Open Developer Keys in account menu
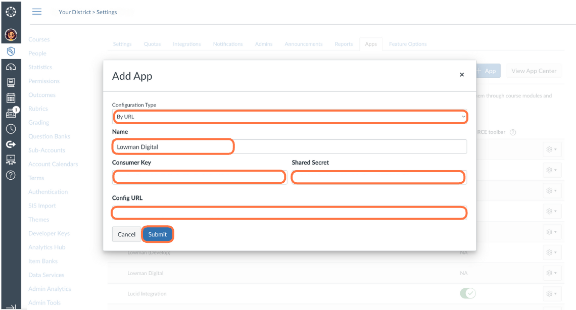The height and width of the screenshot is (310, 576). tap(49, 233)
